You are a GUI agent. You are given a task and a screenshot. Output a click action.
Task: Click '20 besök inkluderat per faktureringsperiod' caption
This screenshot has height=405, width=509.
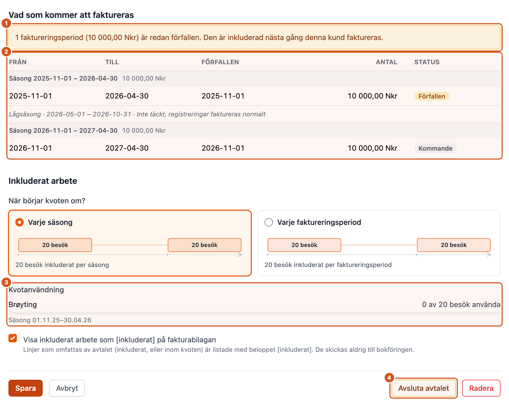328,265
